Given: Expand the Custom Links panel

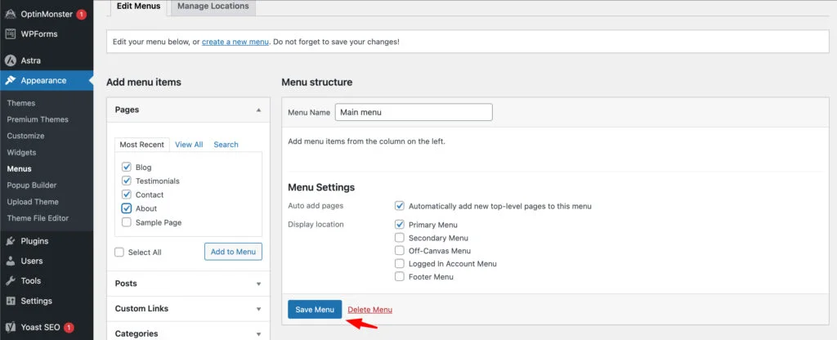Looking at the screenshot, I should (189, 308).
